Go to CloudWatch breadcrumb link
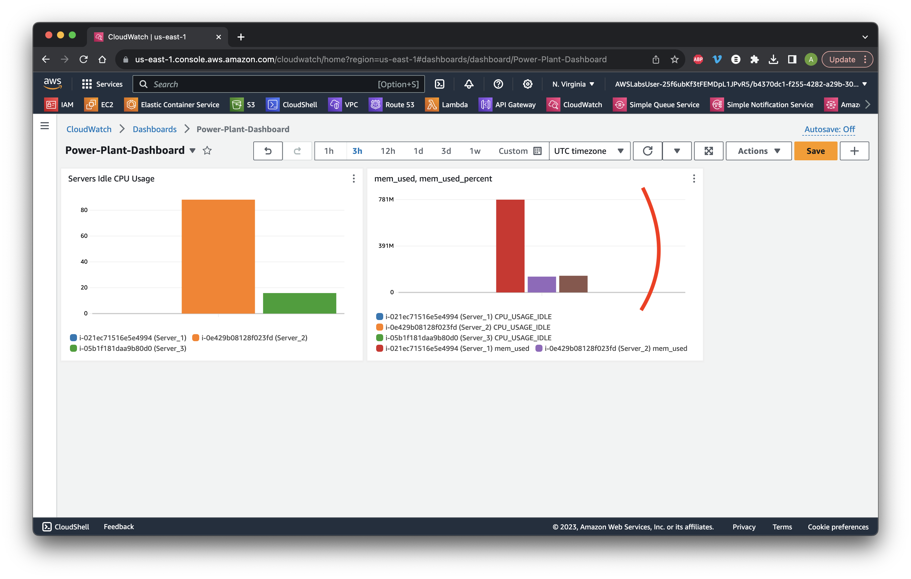This screenshot has height=579, width=911. coord(89,129)
